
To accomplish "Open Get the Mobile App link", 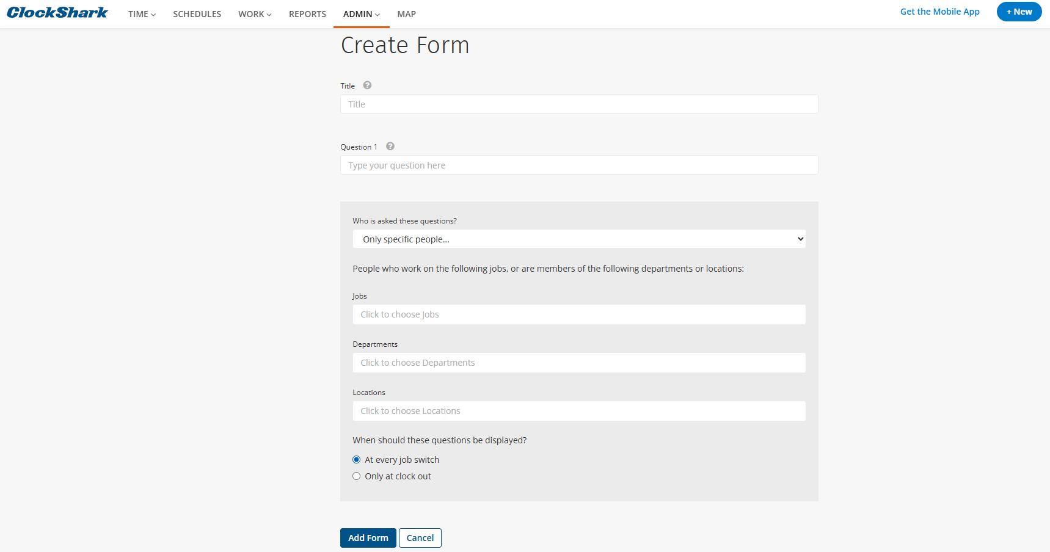I will coord(939,12).
